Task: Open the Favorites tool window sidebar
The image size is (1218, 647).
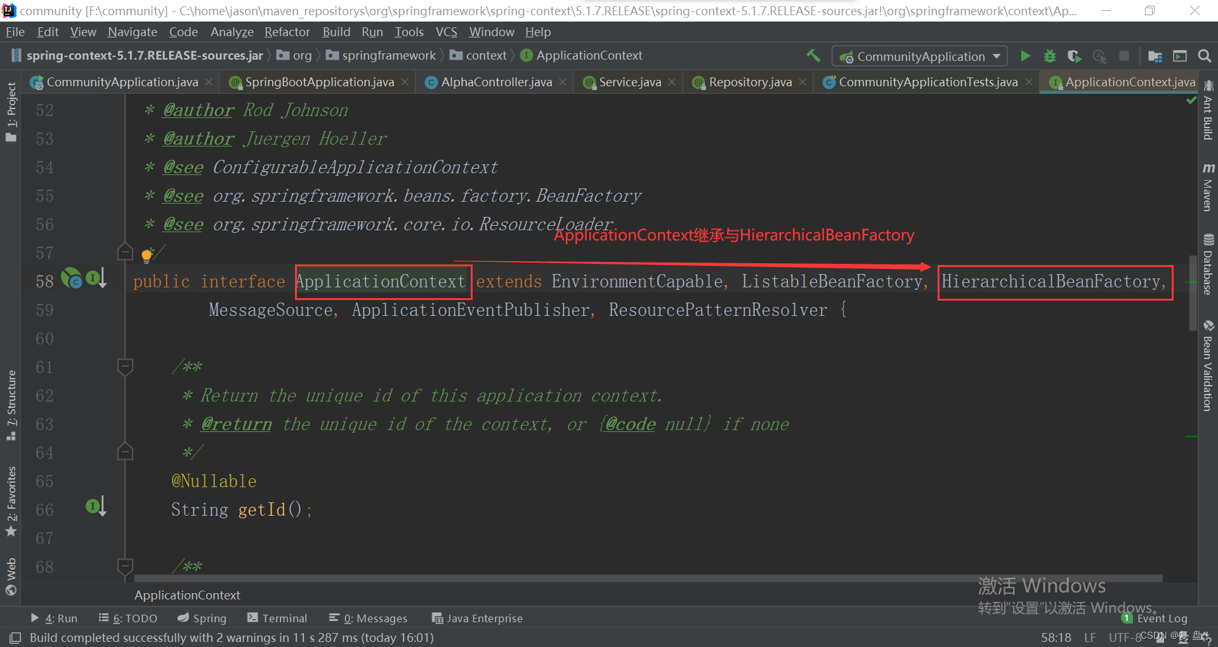Action: click(x=11, y=501)
